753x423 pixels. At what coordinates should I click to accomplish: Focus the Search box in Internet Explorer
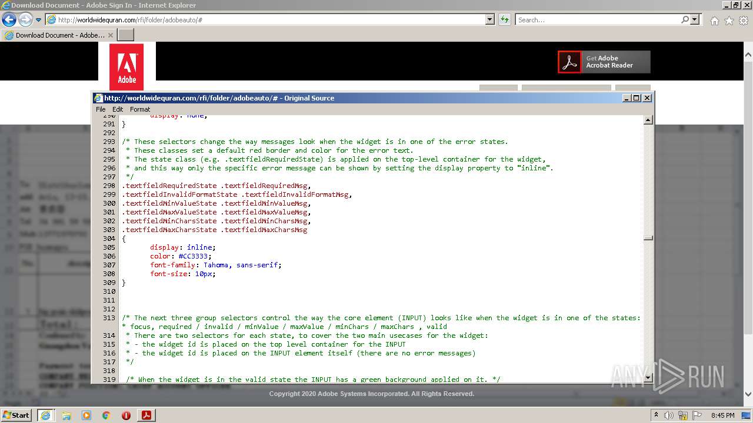(598, 19)
